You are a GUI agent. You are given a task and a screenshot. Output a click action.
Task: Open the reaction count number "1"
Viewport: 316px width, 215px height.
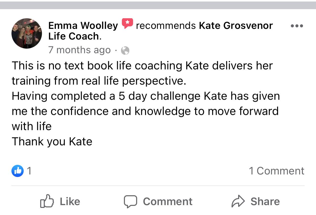click(29, 171)
